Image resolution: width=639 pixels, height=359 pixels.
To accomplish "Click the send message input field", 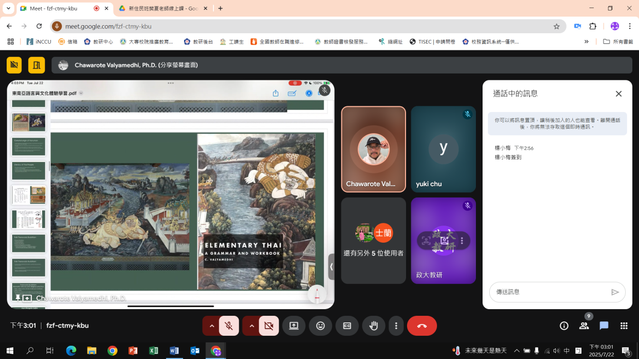I will click(551, 292).
